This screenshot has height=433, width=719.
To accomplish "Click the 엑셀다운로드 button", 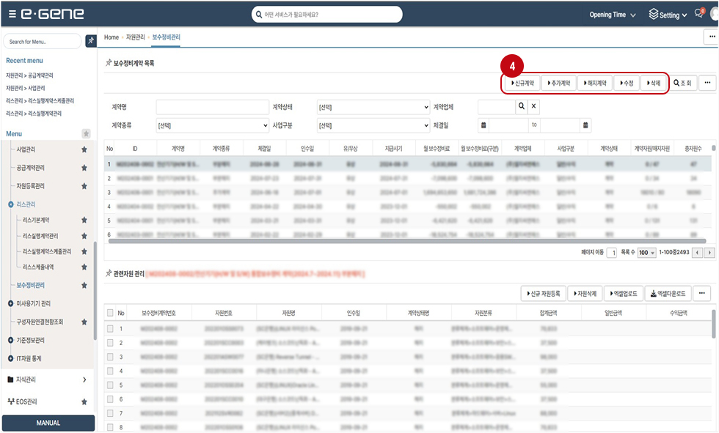I will (x=667, y=294).
